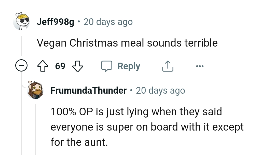Open FrumundaThunder's profile via username
This screenshot has width=275, height=155.
pyautogui.click(x=88, y=90)
